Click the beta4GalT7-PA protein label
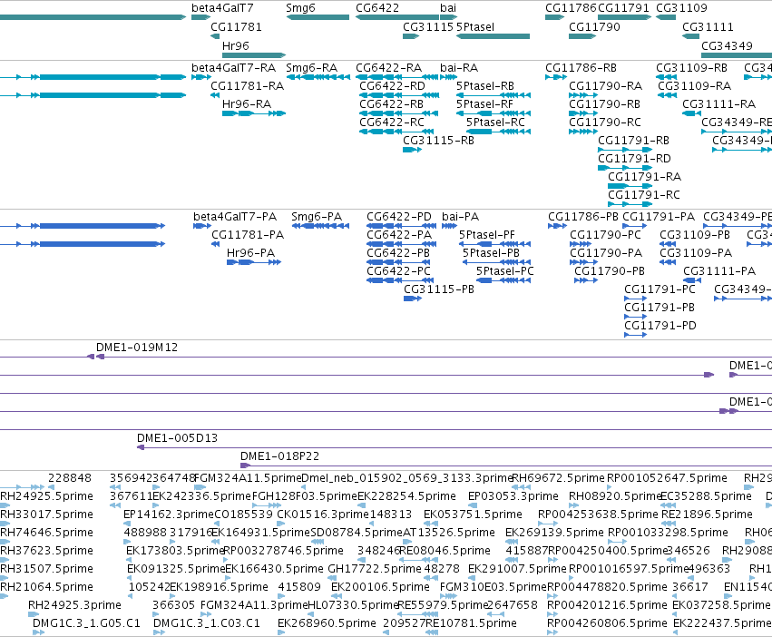 [235, 216]
